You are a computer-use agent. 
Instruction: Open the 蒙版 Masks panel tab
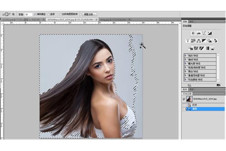pos(191,22)
